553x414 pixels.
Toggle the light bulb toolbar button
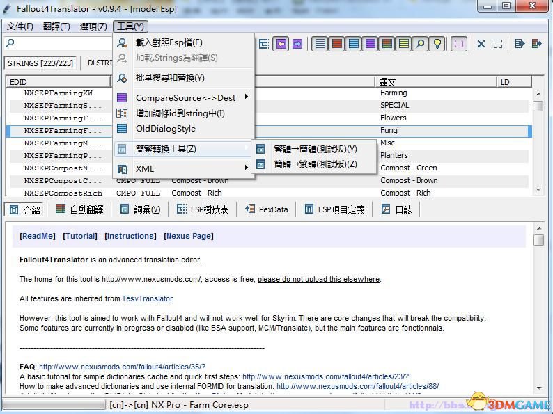(x=437, y=44)
